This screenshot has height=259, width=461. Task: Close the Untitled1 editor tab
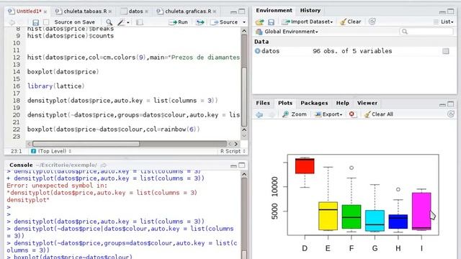[x=45, y=12]
